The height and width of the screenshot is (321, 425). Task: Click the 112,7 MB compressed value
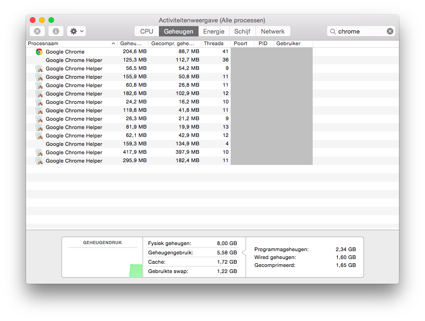click(187, 60)
